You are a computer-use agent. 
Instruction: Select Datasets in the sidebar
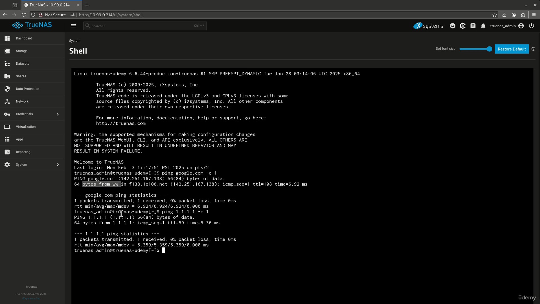[32, 64]
